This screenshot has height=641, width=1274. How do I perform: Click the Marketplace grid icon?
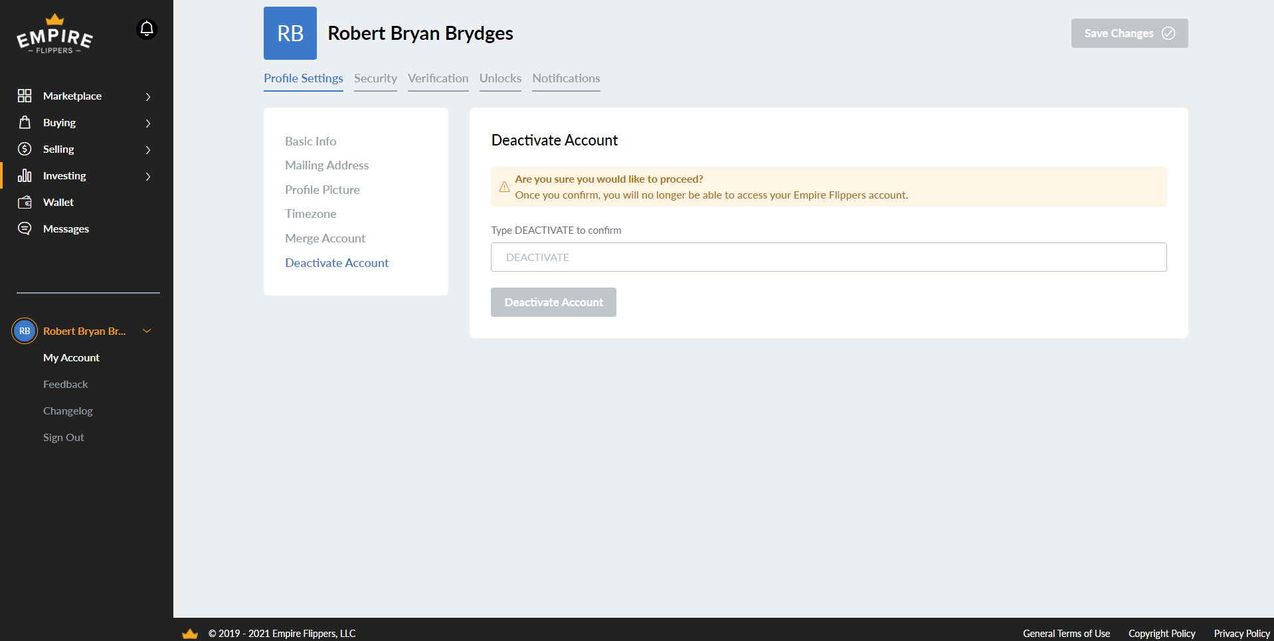[x=25, y=96]
